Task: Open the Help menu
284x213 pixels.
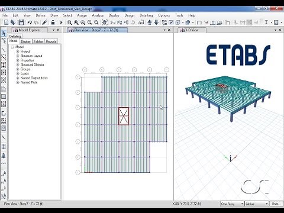Action: click(x=192, y=15)
